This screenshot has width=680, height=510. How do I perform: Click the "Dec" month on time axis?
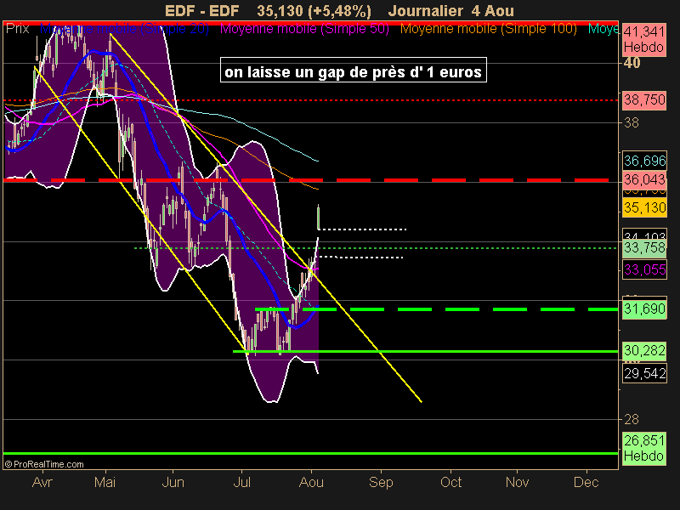pos(586,482)
